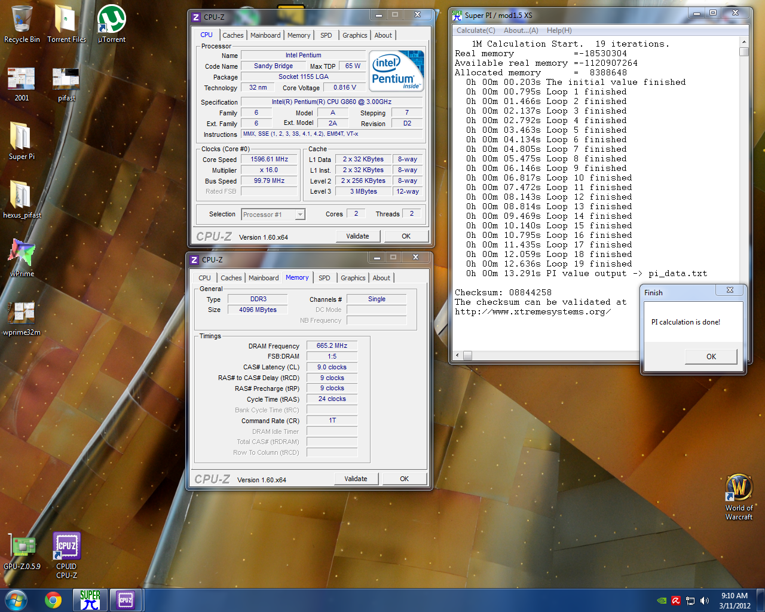
Task: Open the NVIDIA tray icon
Action: pyautogui.click(x=662, y=601)
